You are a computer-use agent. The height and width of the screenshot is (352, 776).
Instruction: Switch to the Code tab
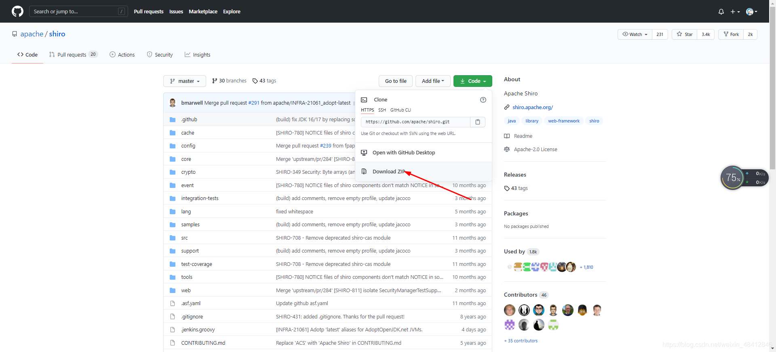pyautogui.click(x=27, y=55)
